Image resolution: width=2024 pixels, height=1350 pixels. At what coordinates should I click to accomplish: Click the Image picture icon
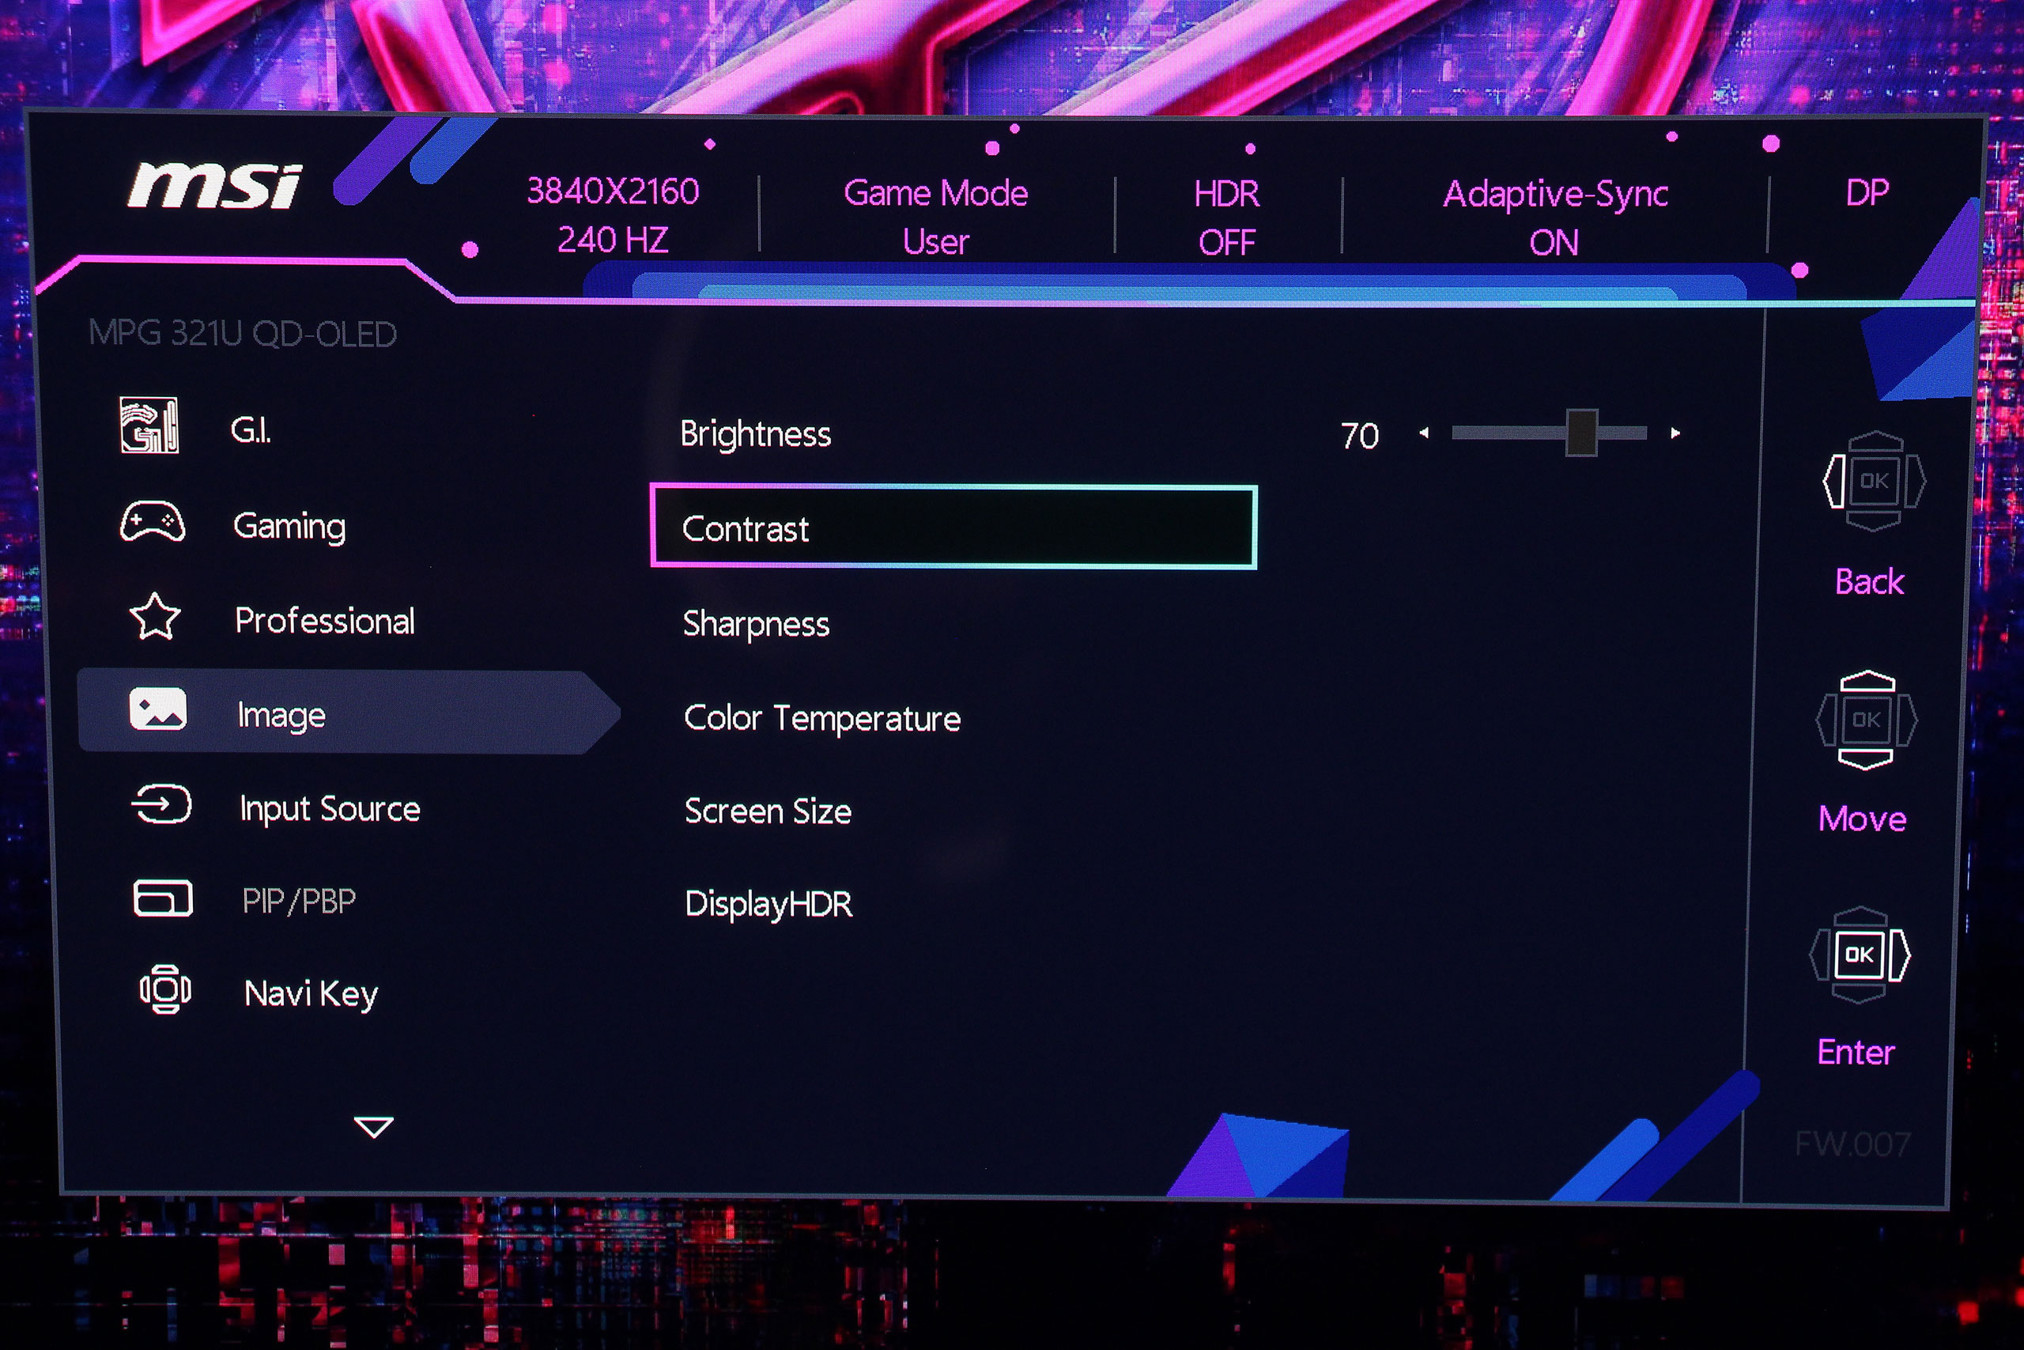157,710
